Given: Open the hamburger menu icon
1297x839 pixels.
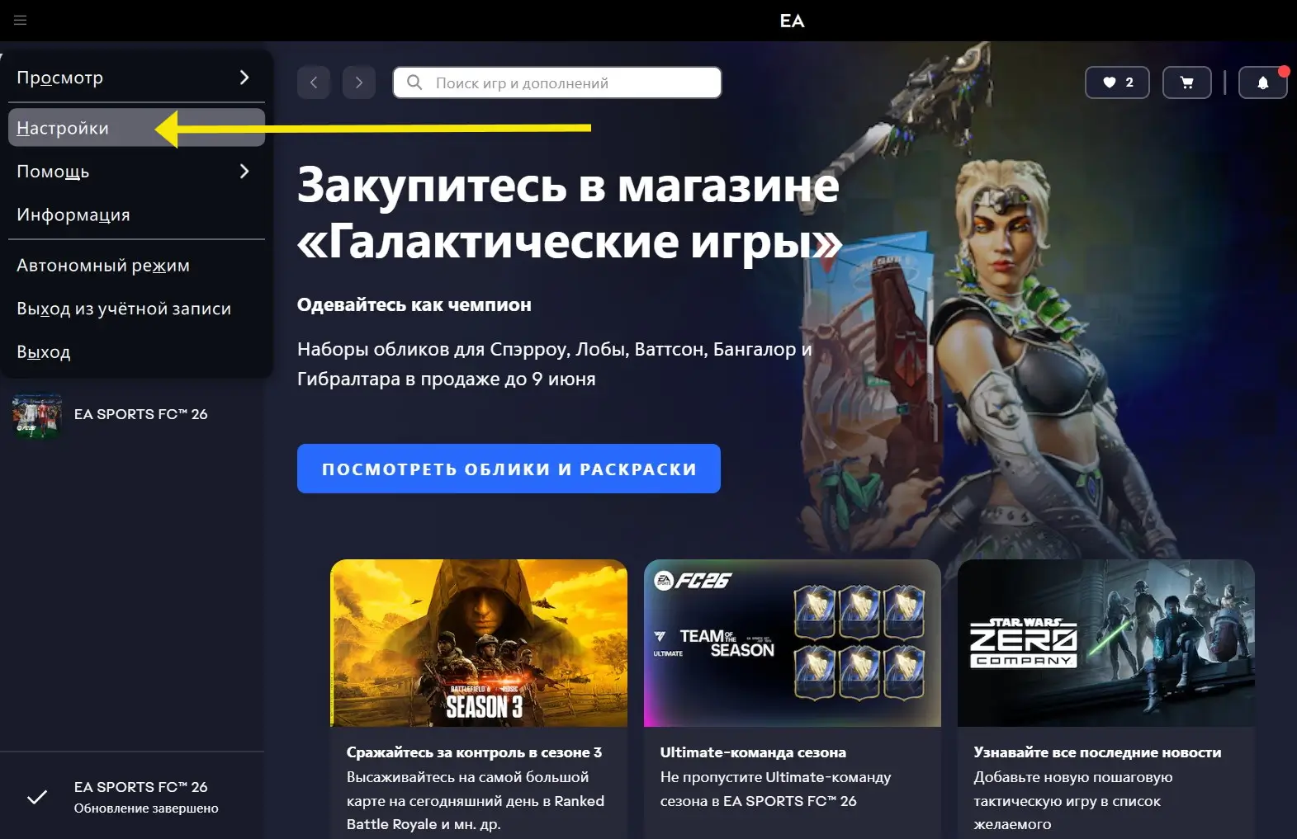Looking at the screenshot, I should click(21, 20).
